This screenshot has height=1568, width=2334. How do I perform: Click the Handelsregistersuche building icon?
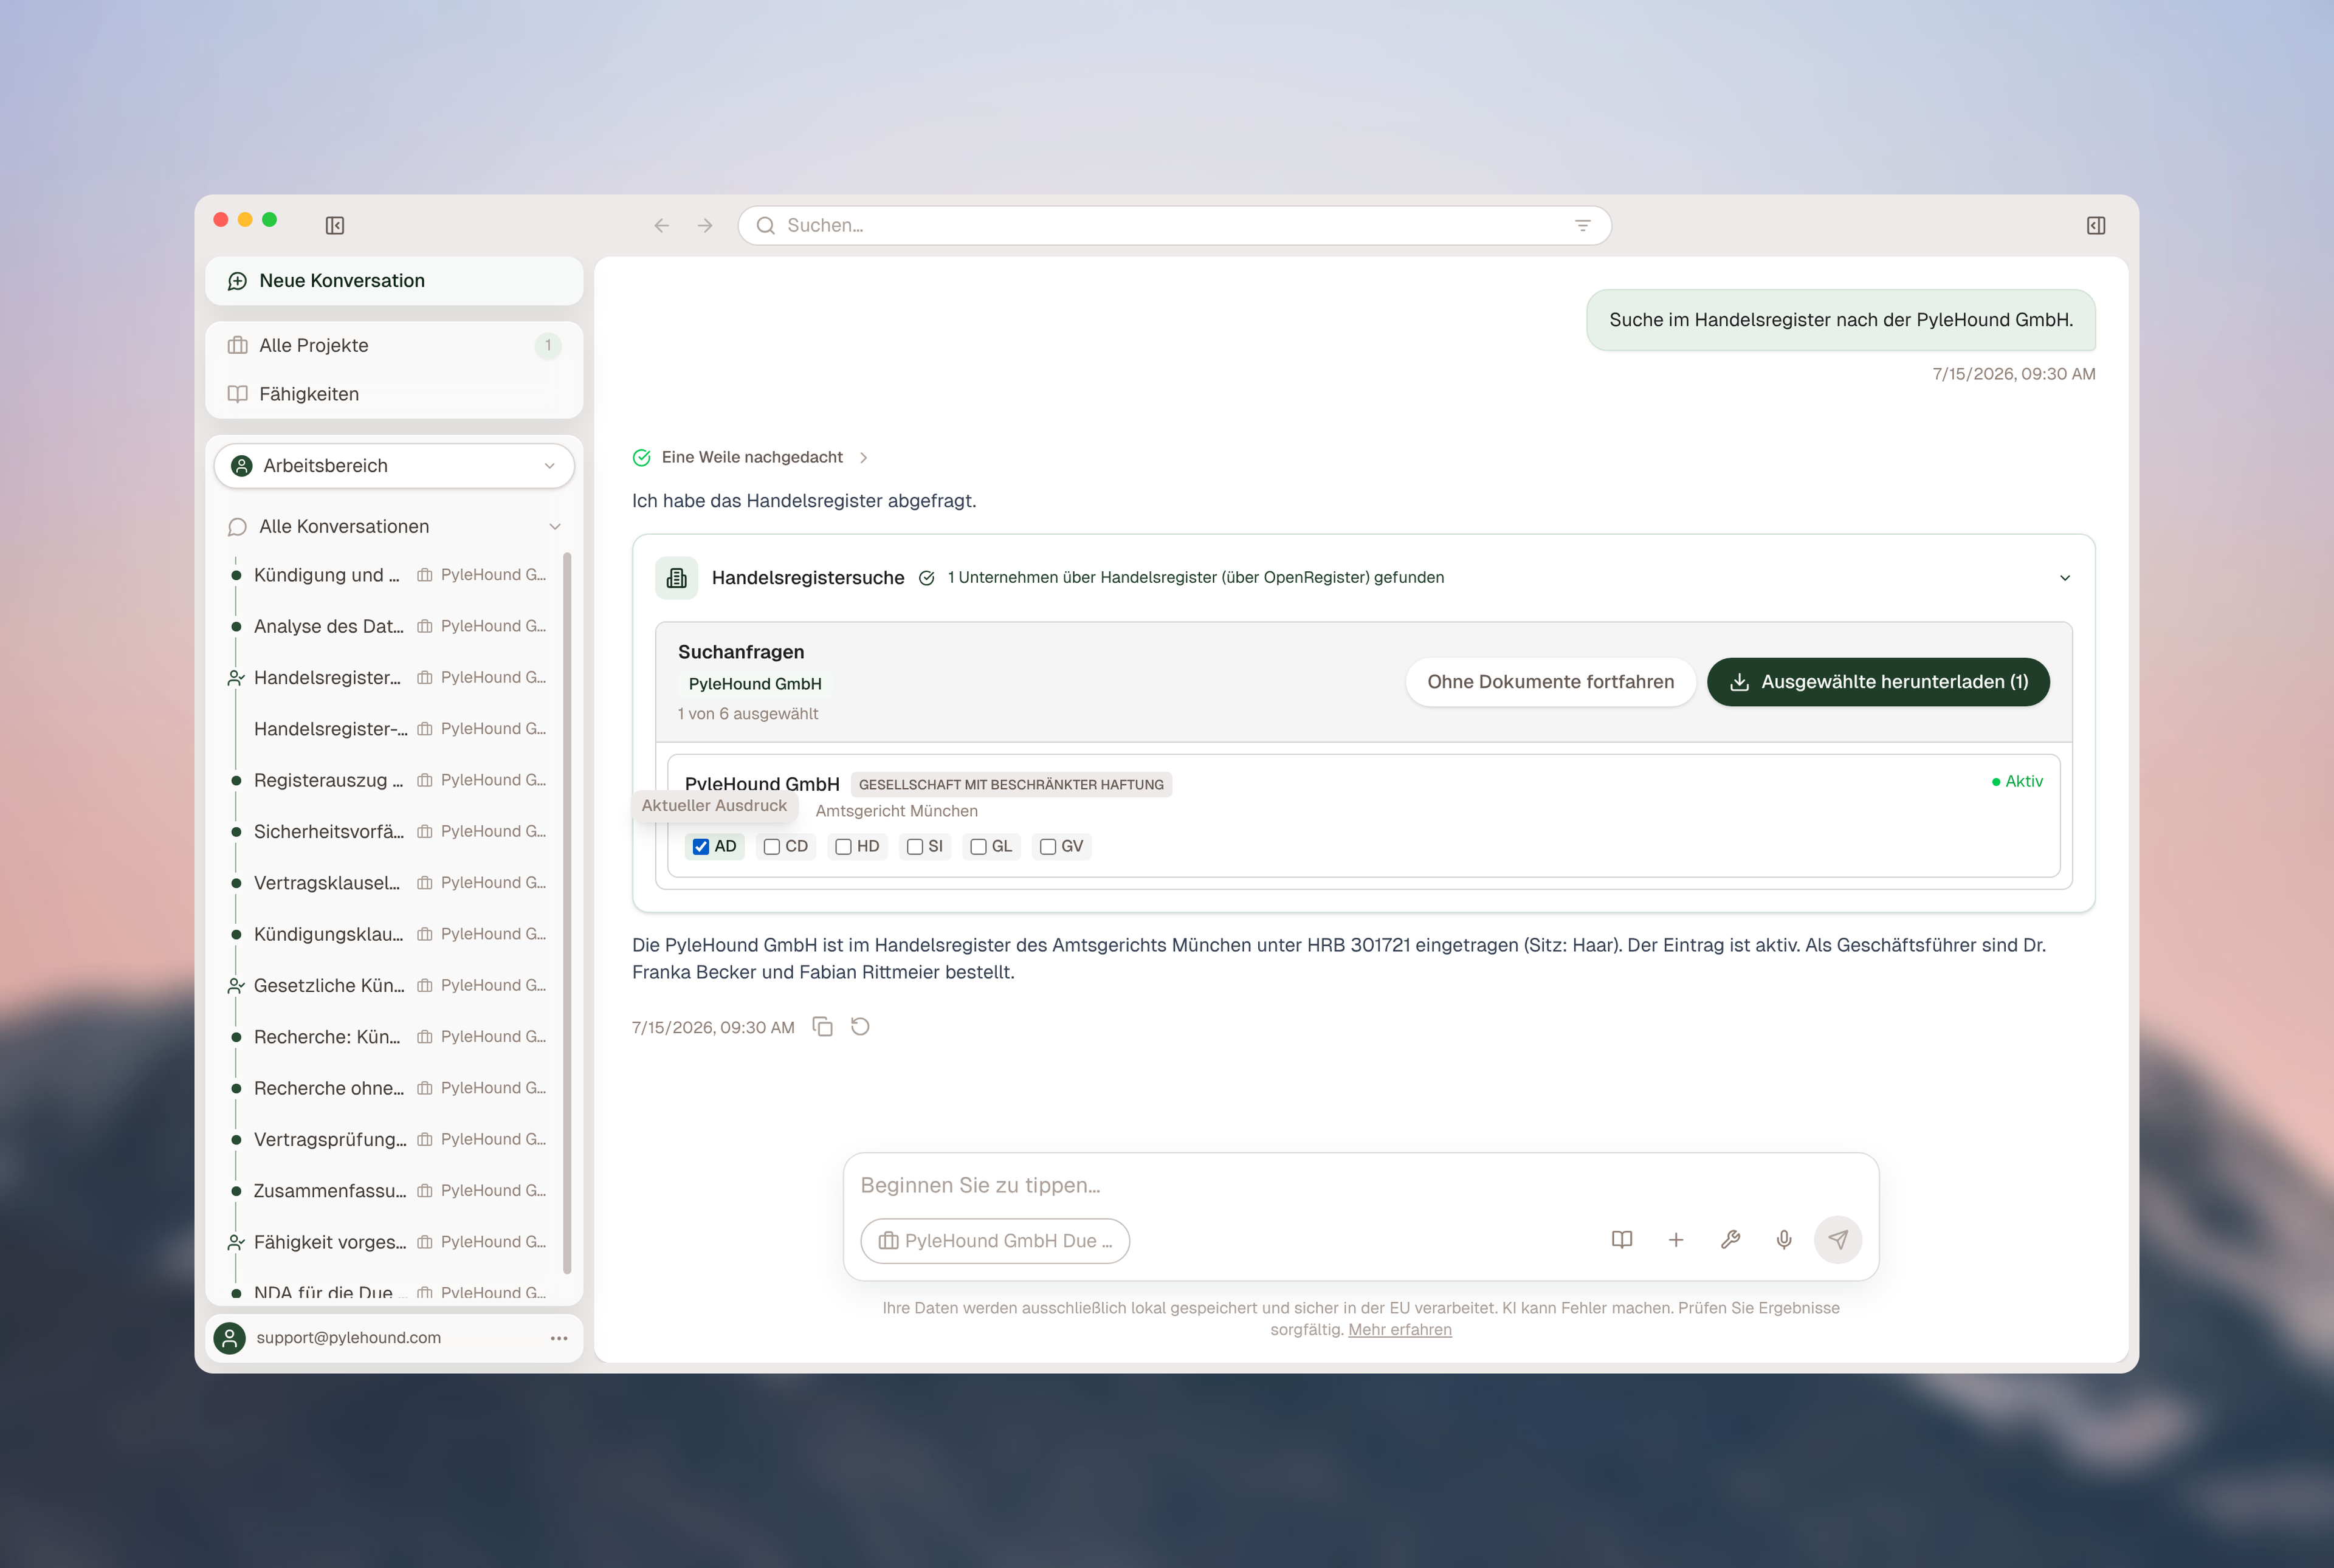click(677, 578)
